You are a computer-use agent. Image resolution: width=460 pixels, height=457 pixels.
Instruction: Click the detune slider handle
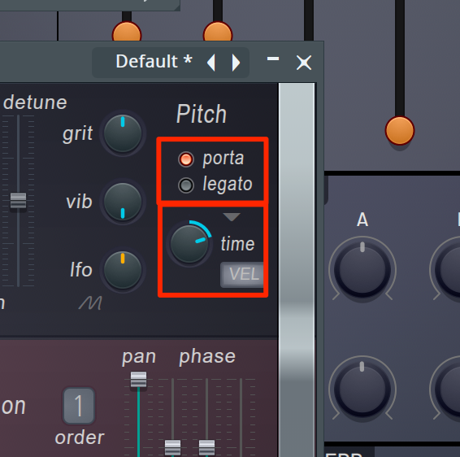coord(18,200)
